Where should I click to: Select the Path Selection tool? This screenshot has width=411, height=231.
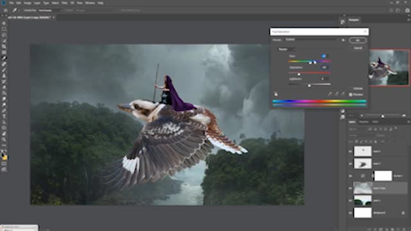click(x=4, y=122)
